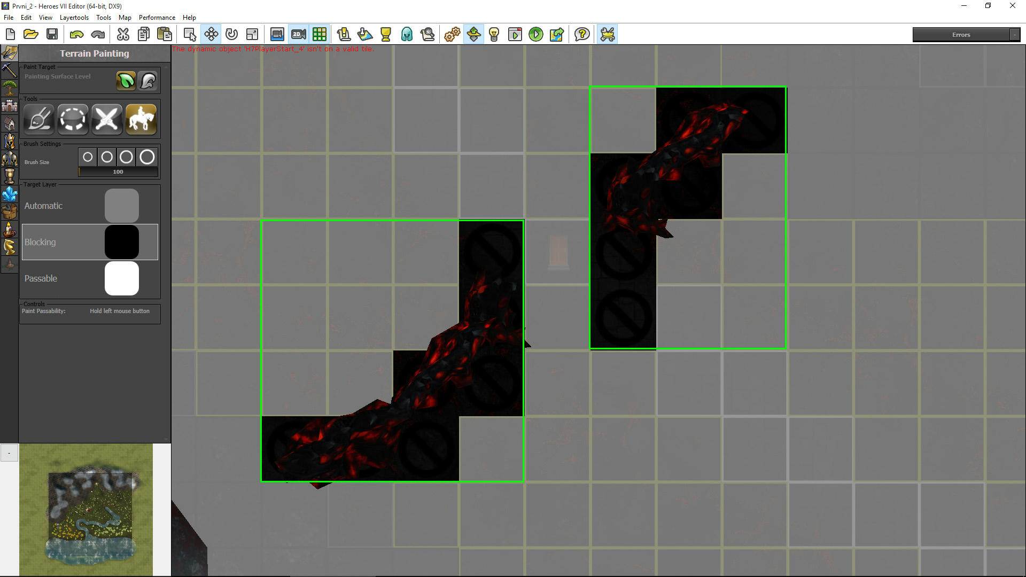Click the white Passable layer swatch
The height and width of the screenshot is (577, 1026).
pos(122,278)
